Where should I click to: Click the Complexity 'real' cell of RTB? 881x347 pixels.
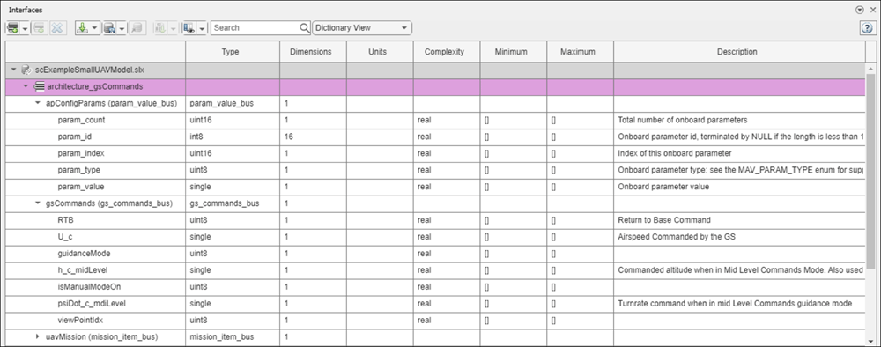pyautogui.click(x=447, y=220)
